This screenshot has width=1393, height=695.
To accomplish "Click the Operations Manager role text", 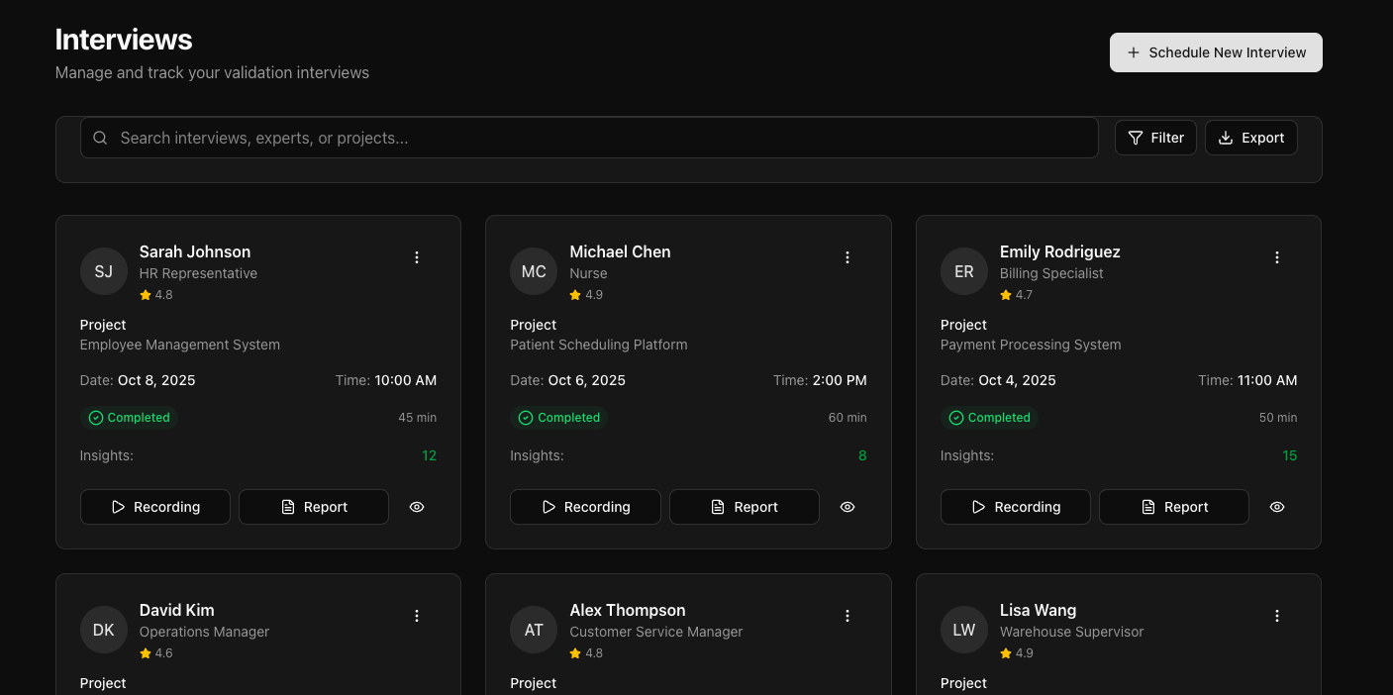I will [205, 632].
